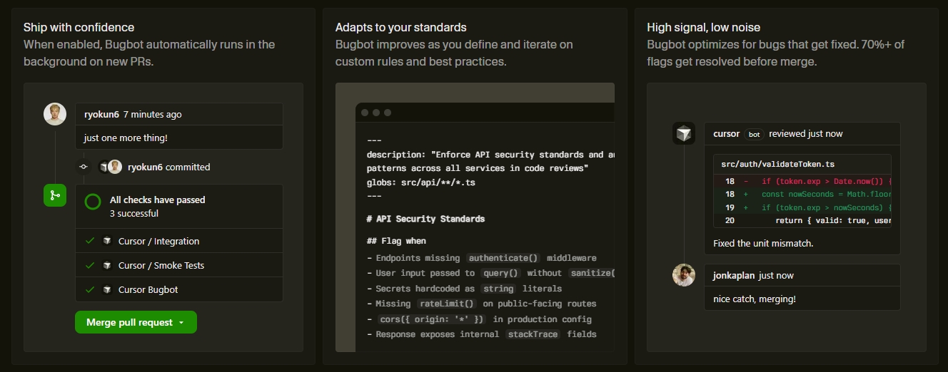Click the cube icon in Cursor / Smoke Tests row
The image size is (948, 372).
tap(107, 265)
